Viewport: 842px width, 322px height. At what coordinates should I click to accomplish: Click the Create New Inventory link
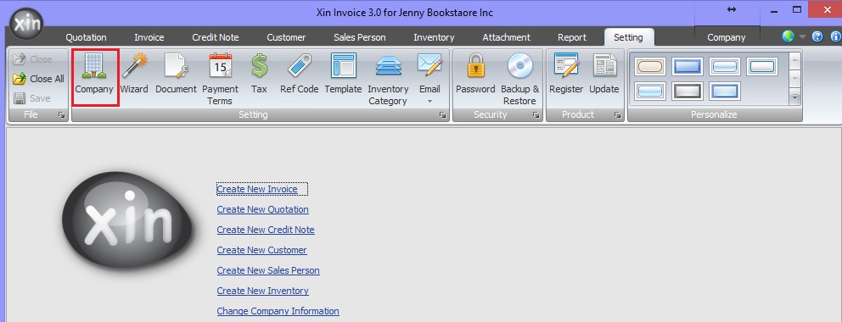point(262,291)
